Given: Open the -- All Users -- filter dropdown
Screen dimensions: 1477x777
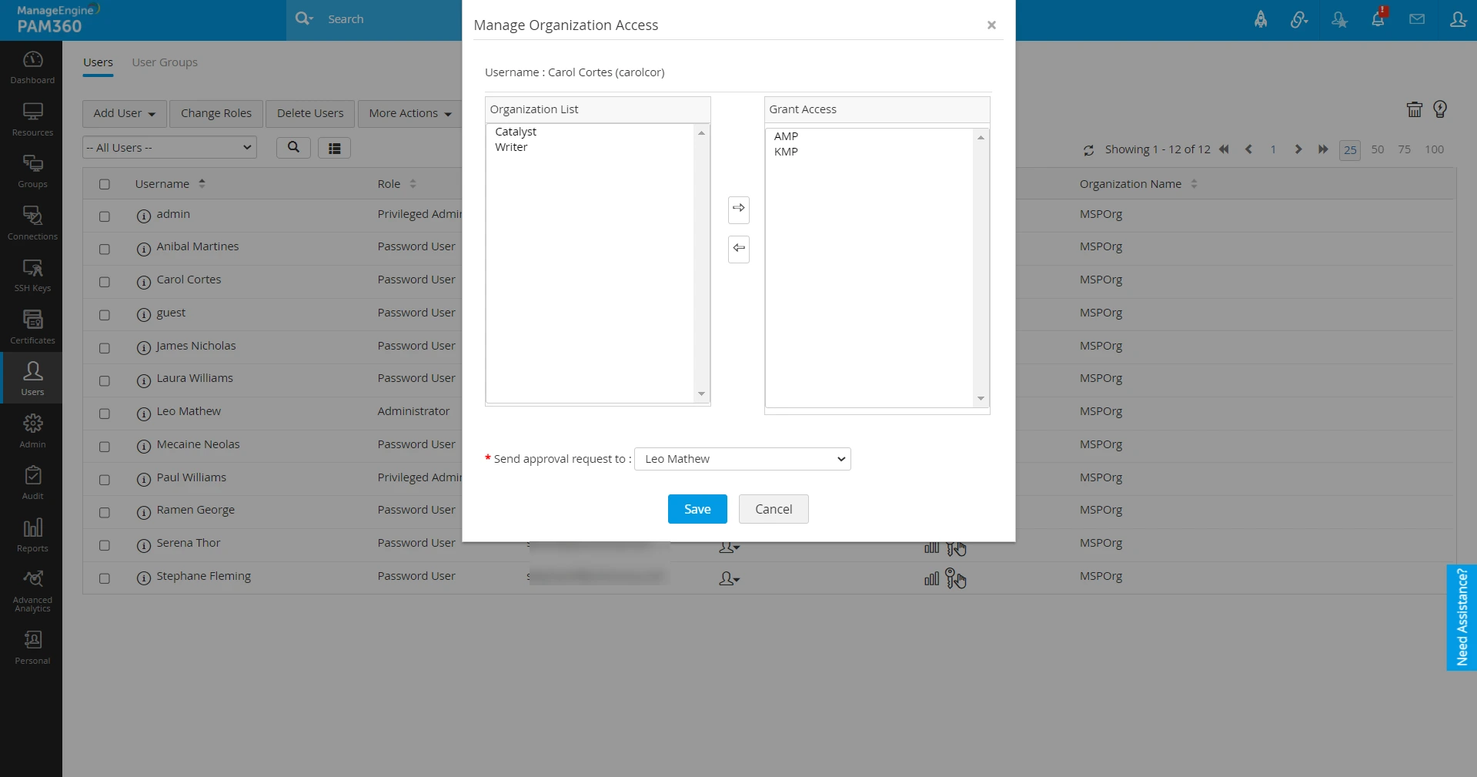Looking at the screenshot, I should pos(169,147).
